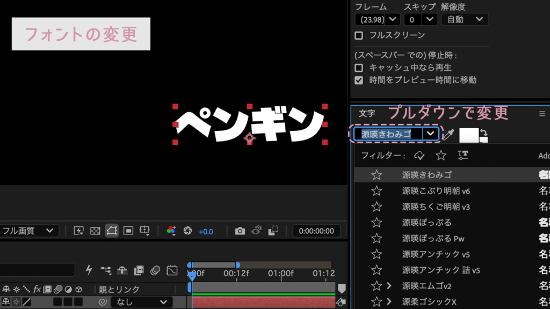This screenshot has height=309, width=550.
Task: Click the lightning bolt timeline icon
Action: coord(89,270)
